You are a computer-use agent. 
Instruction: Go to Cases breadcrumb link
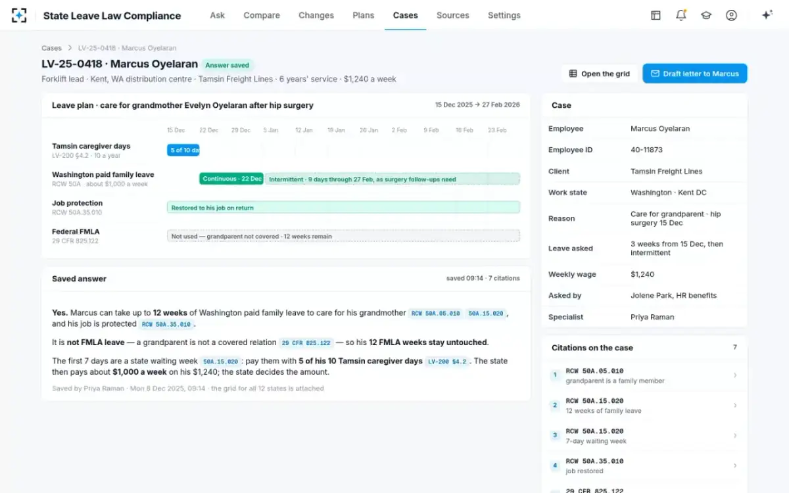coord(51,48)
